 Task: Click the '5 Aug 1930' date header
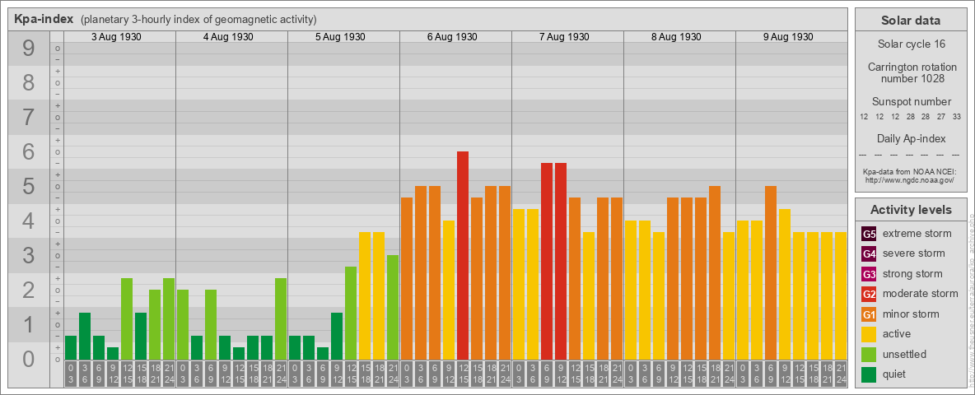click(x=340, y=37)
